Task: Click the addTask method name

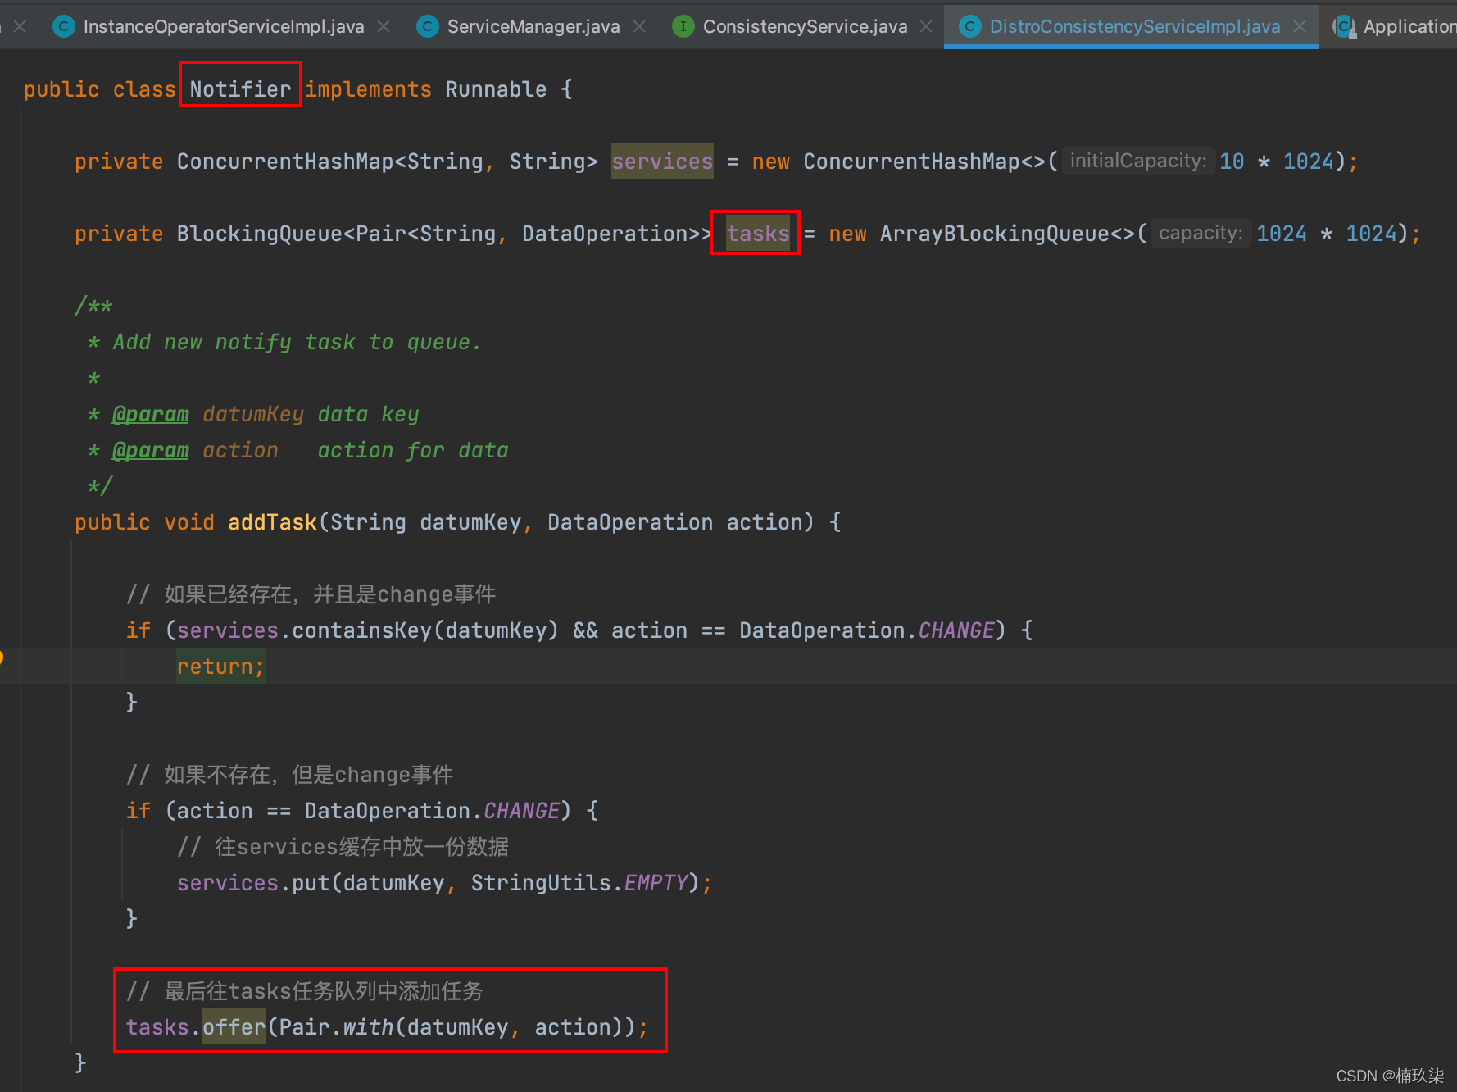Action: pos(272,522)
